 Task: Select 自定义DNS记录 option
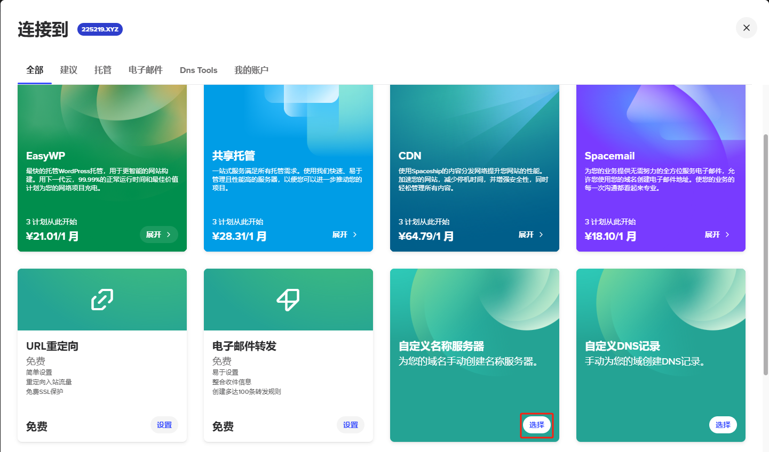coord(723,425)
